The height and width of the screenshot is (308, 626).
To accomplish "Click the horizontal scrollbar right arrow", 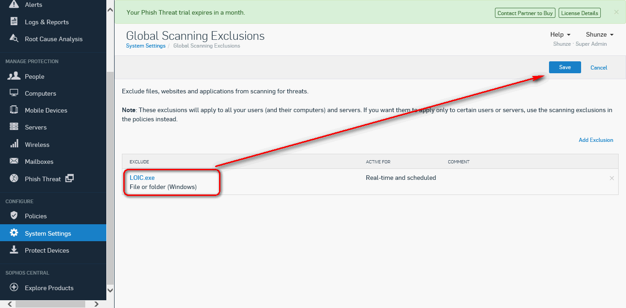I will [x=96, y=304].
